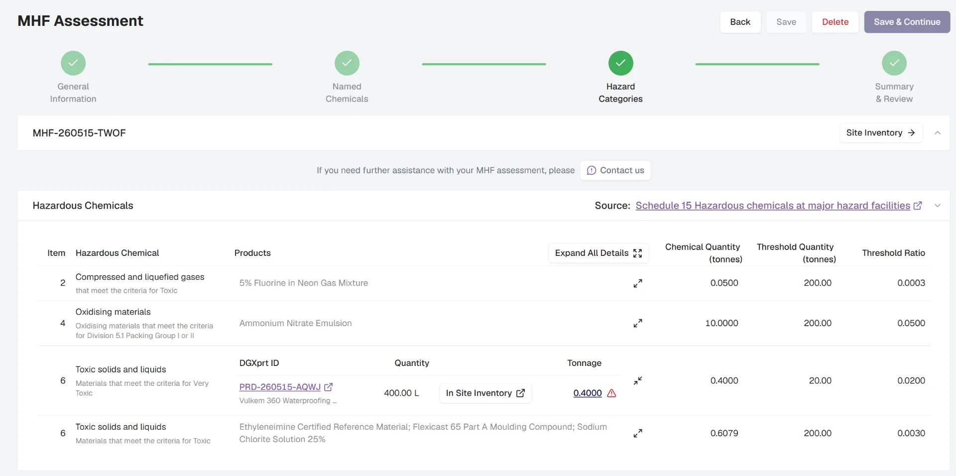Go to the Named Chemicals step label
Viewport: 956px width, 476px height.
click(347, 93)
